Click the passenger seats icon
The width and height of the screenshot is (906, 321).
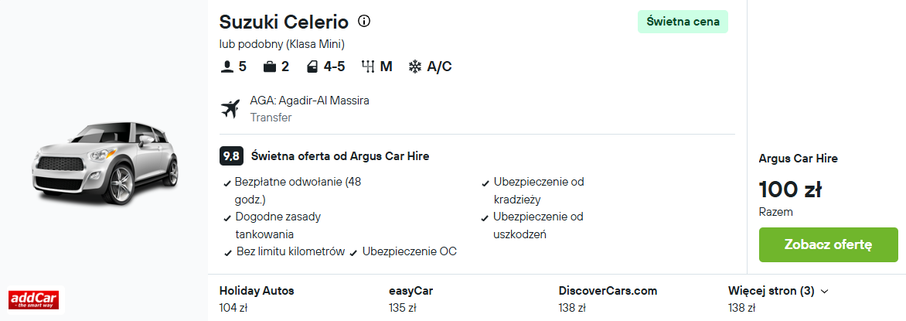point(226,67)
